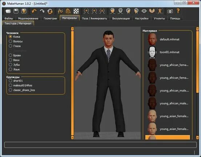Screen dimensions: 201x157
Task: Toggle the checkerboard background icon
Action: click(x=76, y=11)
